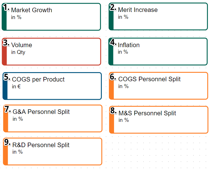Click the "in Qty" unit label on Volume
The height and width of the screenshot is (171, 211).
(x=18, y=52)
